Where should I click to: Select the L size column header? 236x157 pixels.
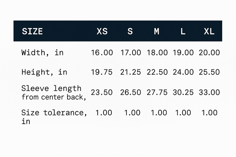tap(183, 31)
